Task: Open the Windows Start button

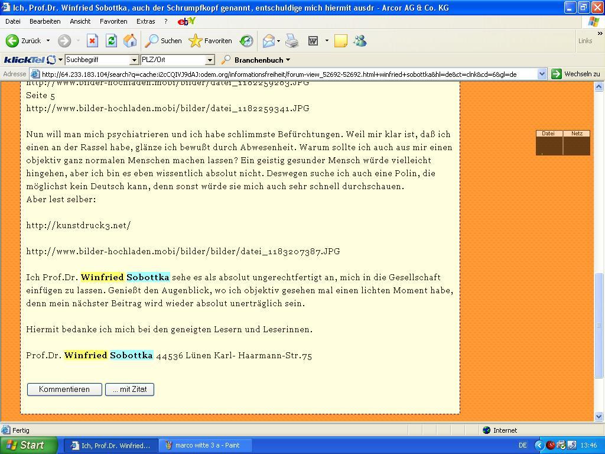Action: (x=29, y=445)
